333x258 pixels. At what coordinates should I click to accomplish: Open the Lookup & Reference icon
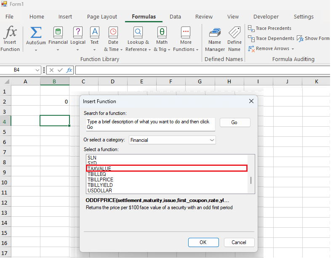point(138,32)
